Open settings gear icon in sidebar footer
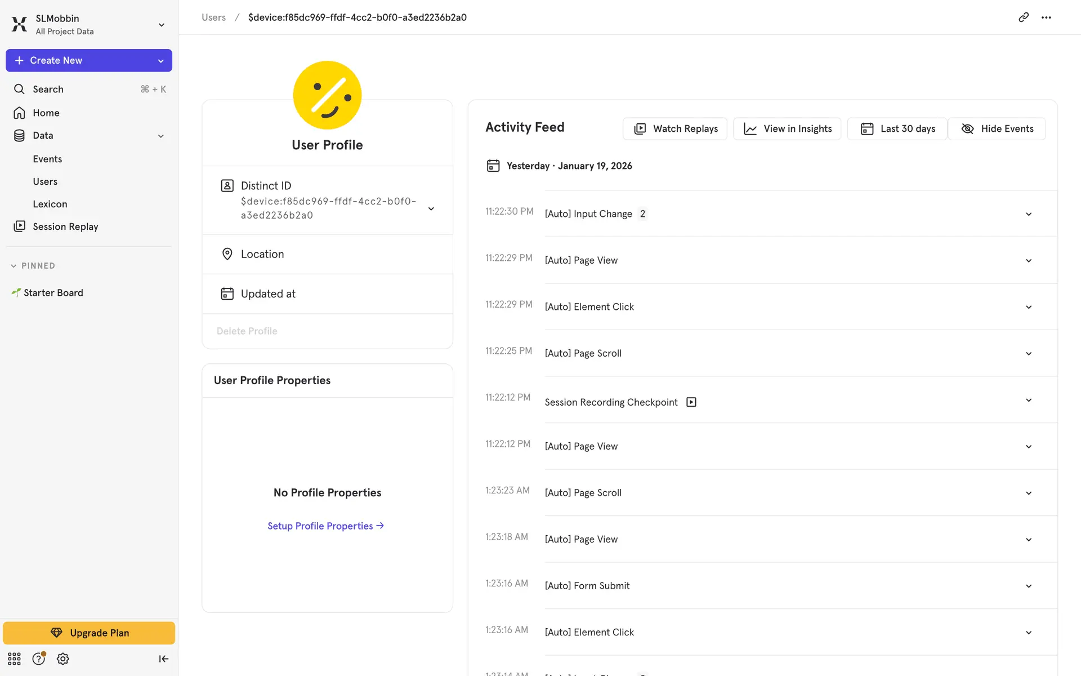Viewport: 1081px width, 676px height. point(63,659)
